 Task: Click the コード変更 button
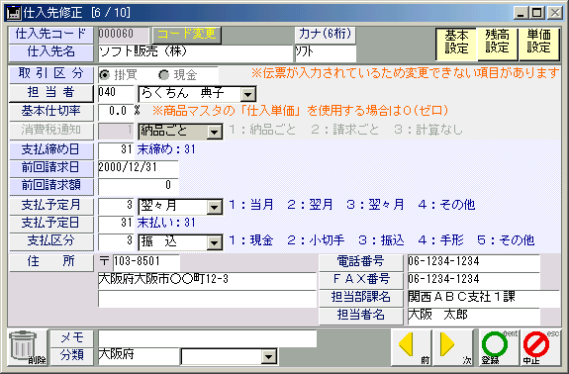[187, 35]
